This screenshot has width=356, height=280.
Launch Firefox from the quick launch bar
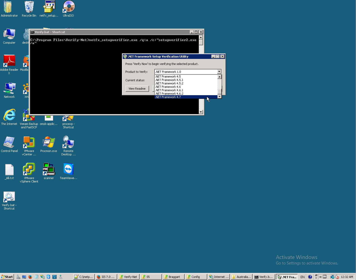coord(30,277)
